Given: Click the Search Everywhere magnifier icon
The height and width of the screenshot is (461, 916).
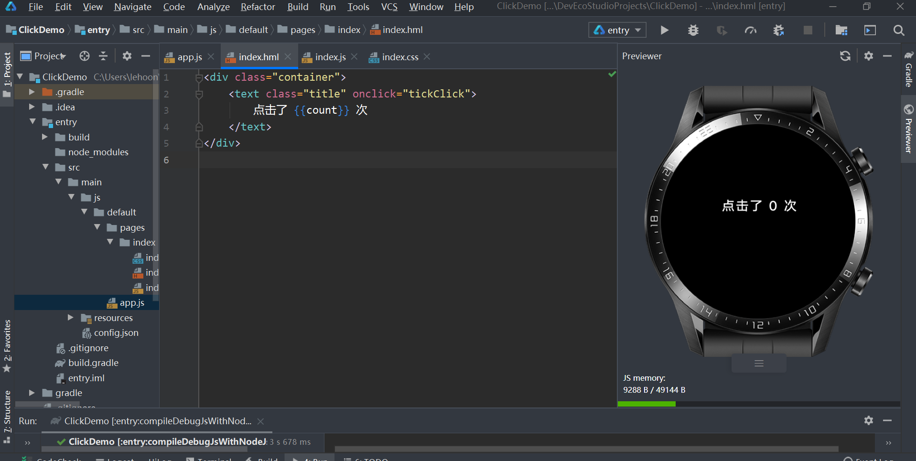Looking at the screenshot, I should click(x=898, y=30).
